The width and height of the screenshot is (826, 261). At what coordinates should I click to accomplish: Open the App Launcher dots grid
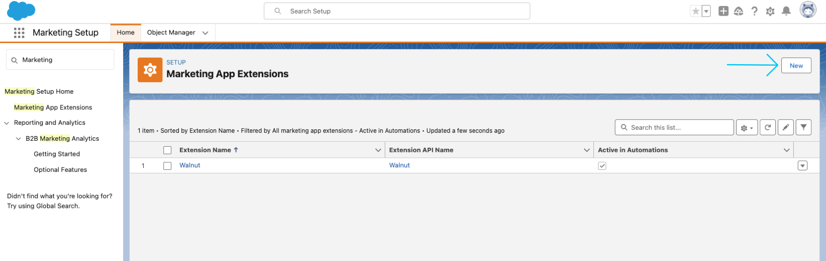[x=19, y=33]
